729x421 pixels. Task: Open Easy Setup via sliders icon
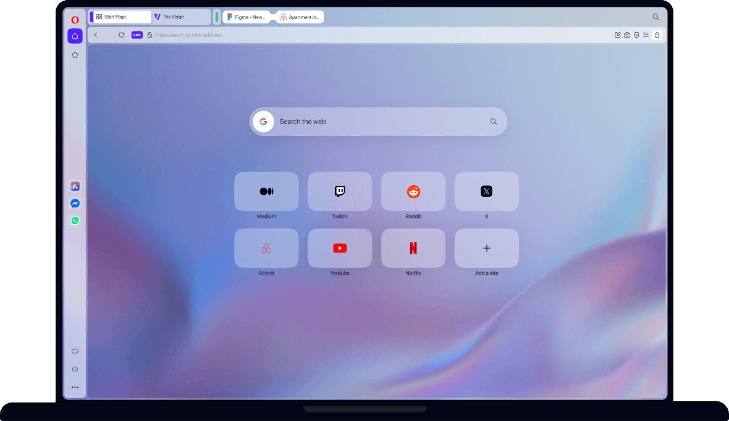(646, 35)
